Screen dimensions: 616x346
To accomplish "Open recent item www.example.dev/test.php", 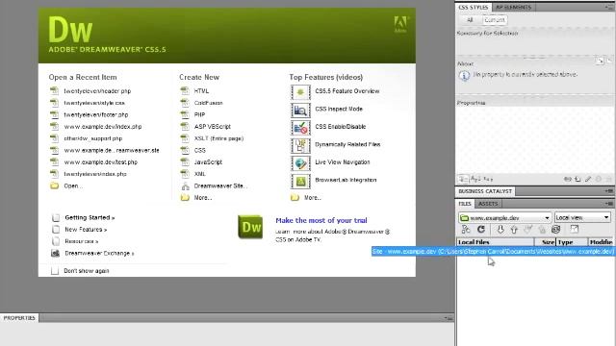I will tap(101, 162).
